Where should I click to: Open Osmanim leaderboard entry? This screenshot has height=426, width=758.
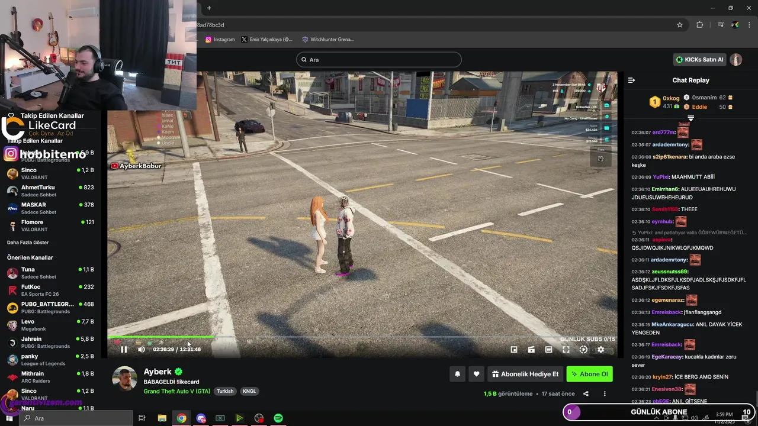point(708,98)
